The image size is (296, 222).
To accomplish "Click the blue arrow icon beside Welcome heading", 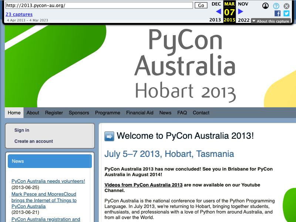I will click(x=109, y=136).
